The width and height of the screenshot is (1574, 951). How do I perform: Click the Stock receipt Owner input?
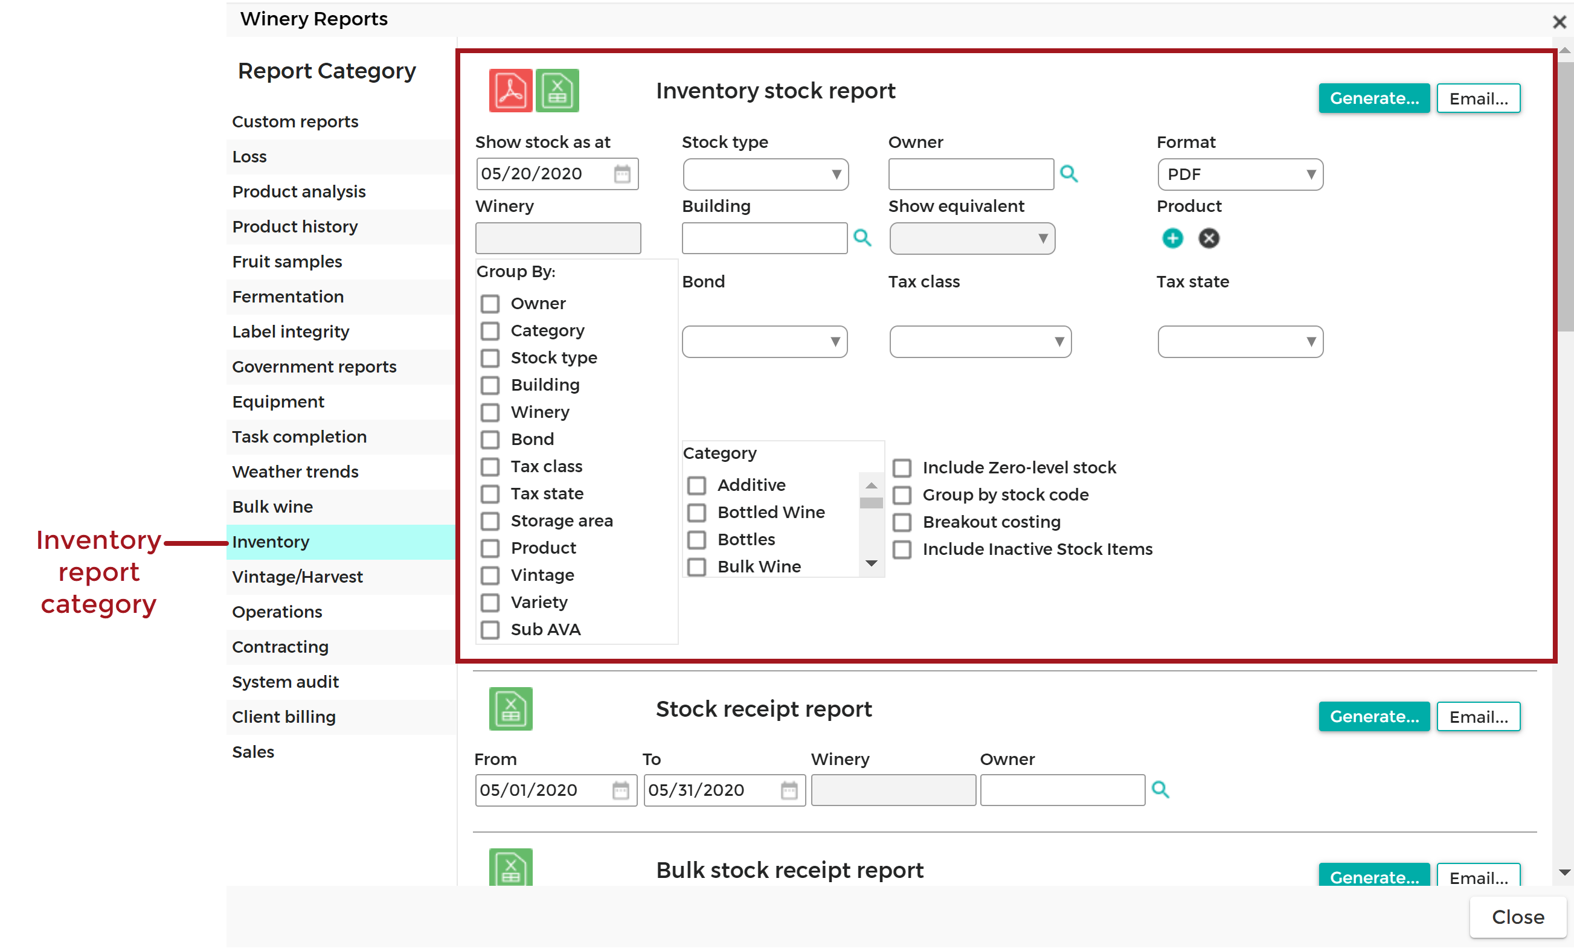point(1062,790)
